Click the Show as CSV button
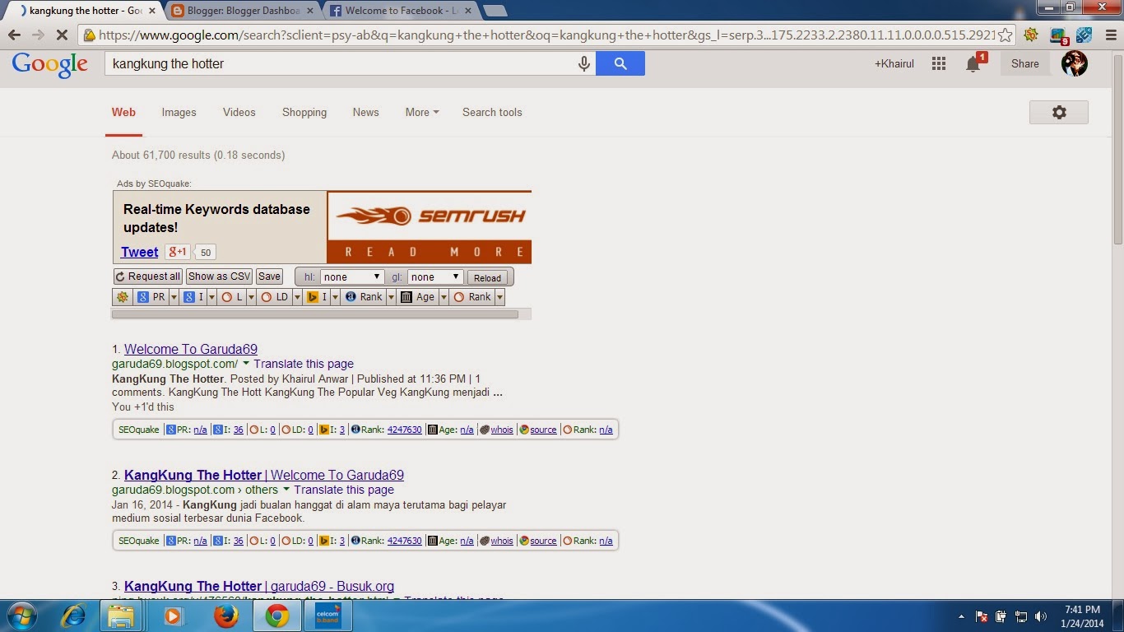The image size is (1124, 632). (219, 276)
